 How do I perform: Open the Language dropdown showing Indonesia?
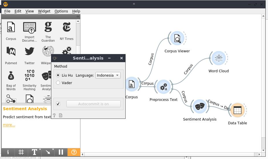pyautogui.click(x=108, y=75)
